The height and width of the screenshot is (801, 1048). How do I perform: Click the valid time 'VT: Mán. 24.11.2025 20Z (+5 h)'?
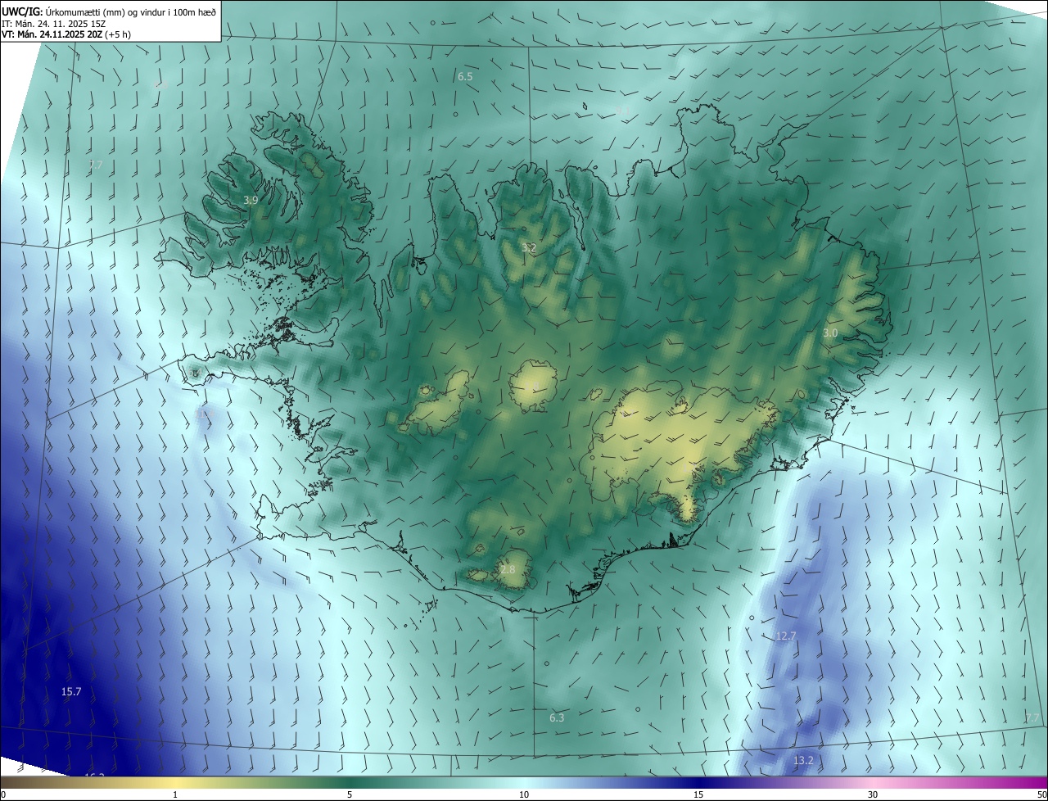[x=66, y=34]
